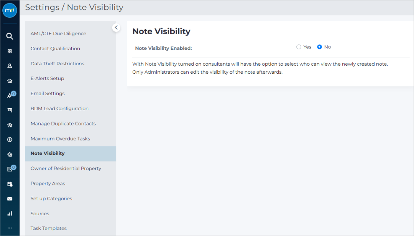Open the bar chart reports icon

pyautogui.click(x=10, y=213)
